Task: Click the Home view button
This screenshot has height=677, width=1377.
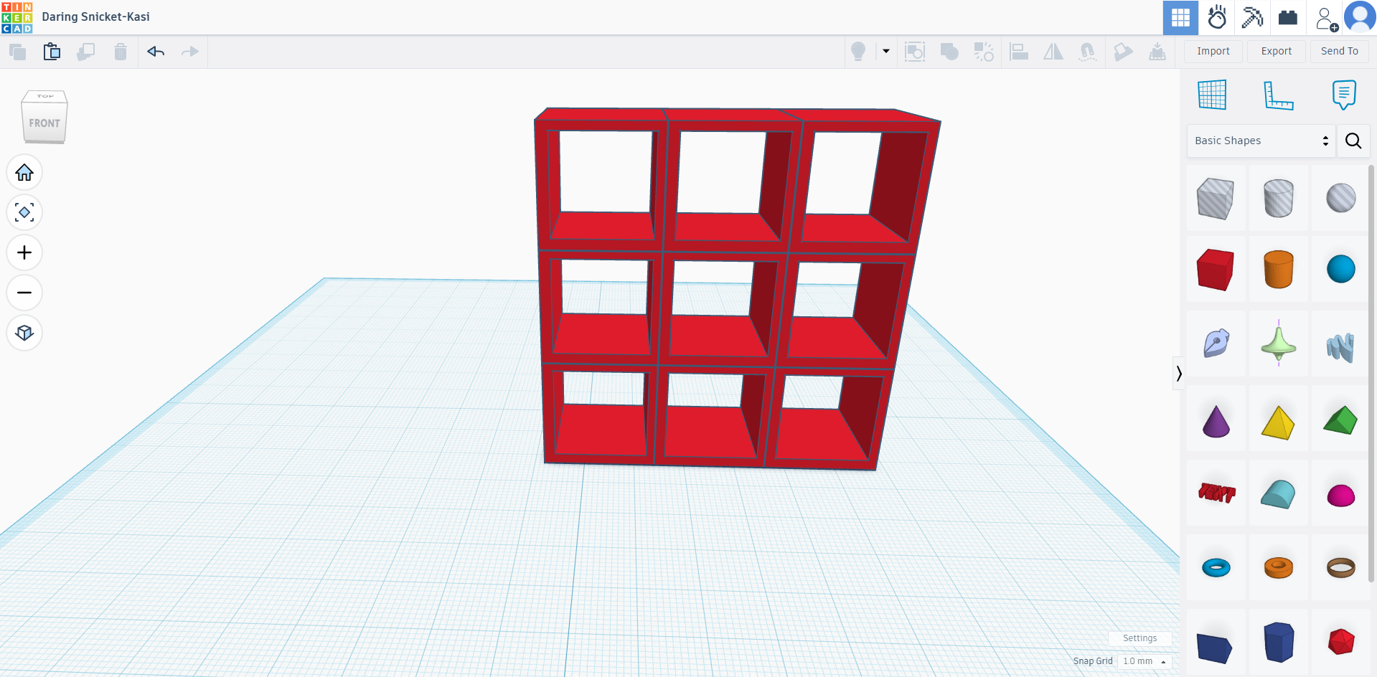Action: click(x=24, y=172)
